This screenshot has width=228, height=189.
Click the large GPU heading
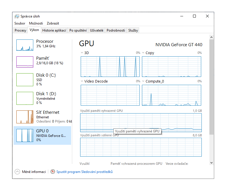(x=87, y=43)
